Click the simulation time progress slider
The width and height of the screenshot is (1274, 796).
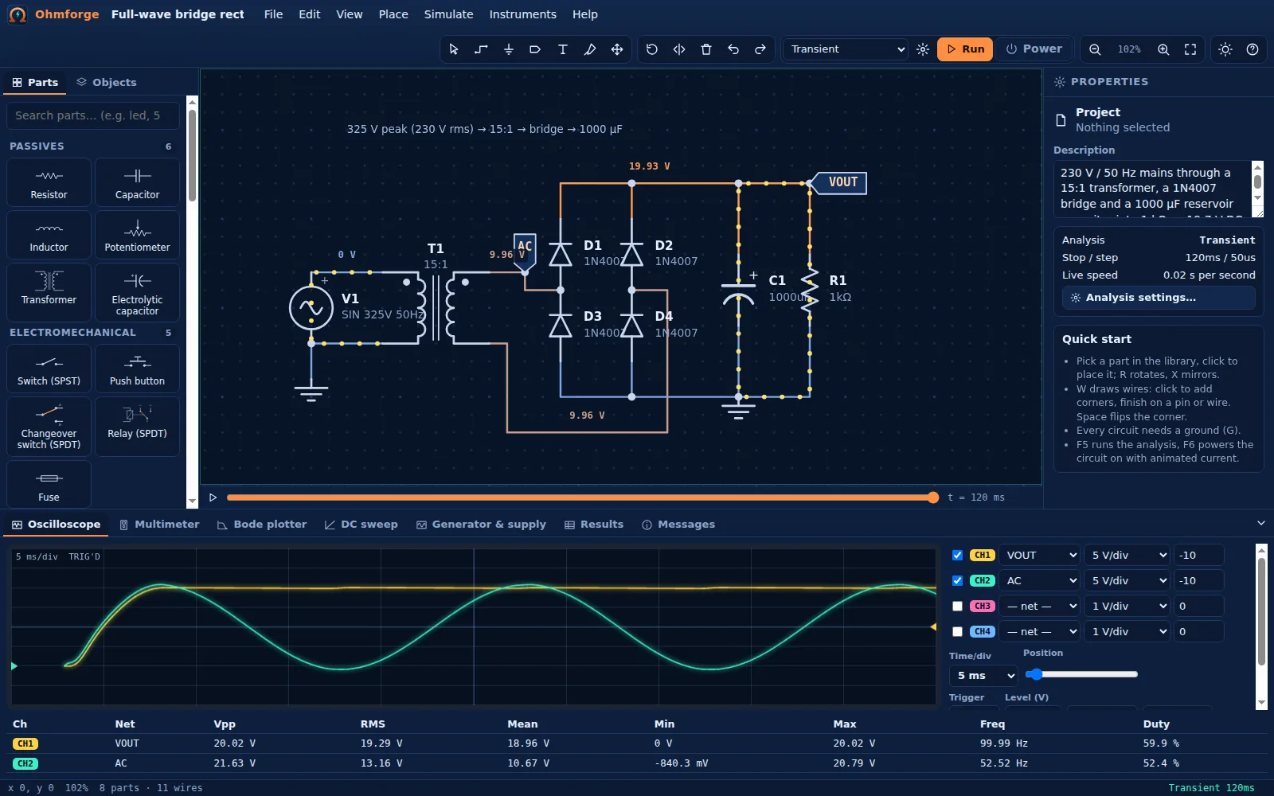tap(582, 497)
